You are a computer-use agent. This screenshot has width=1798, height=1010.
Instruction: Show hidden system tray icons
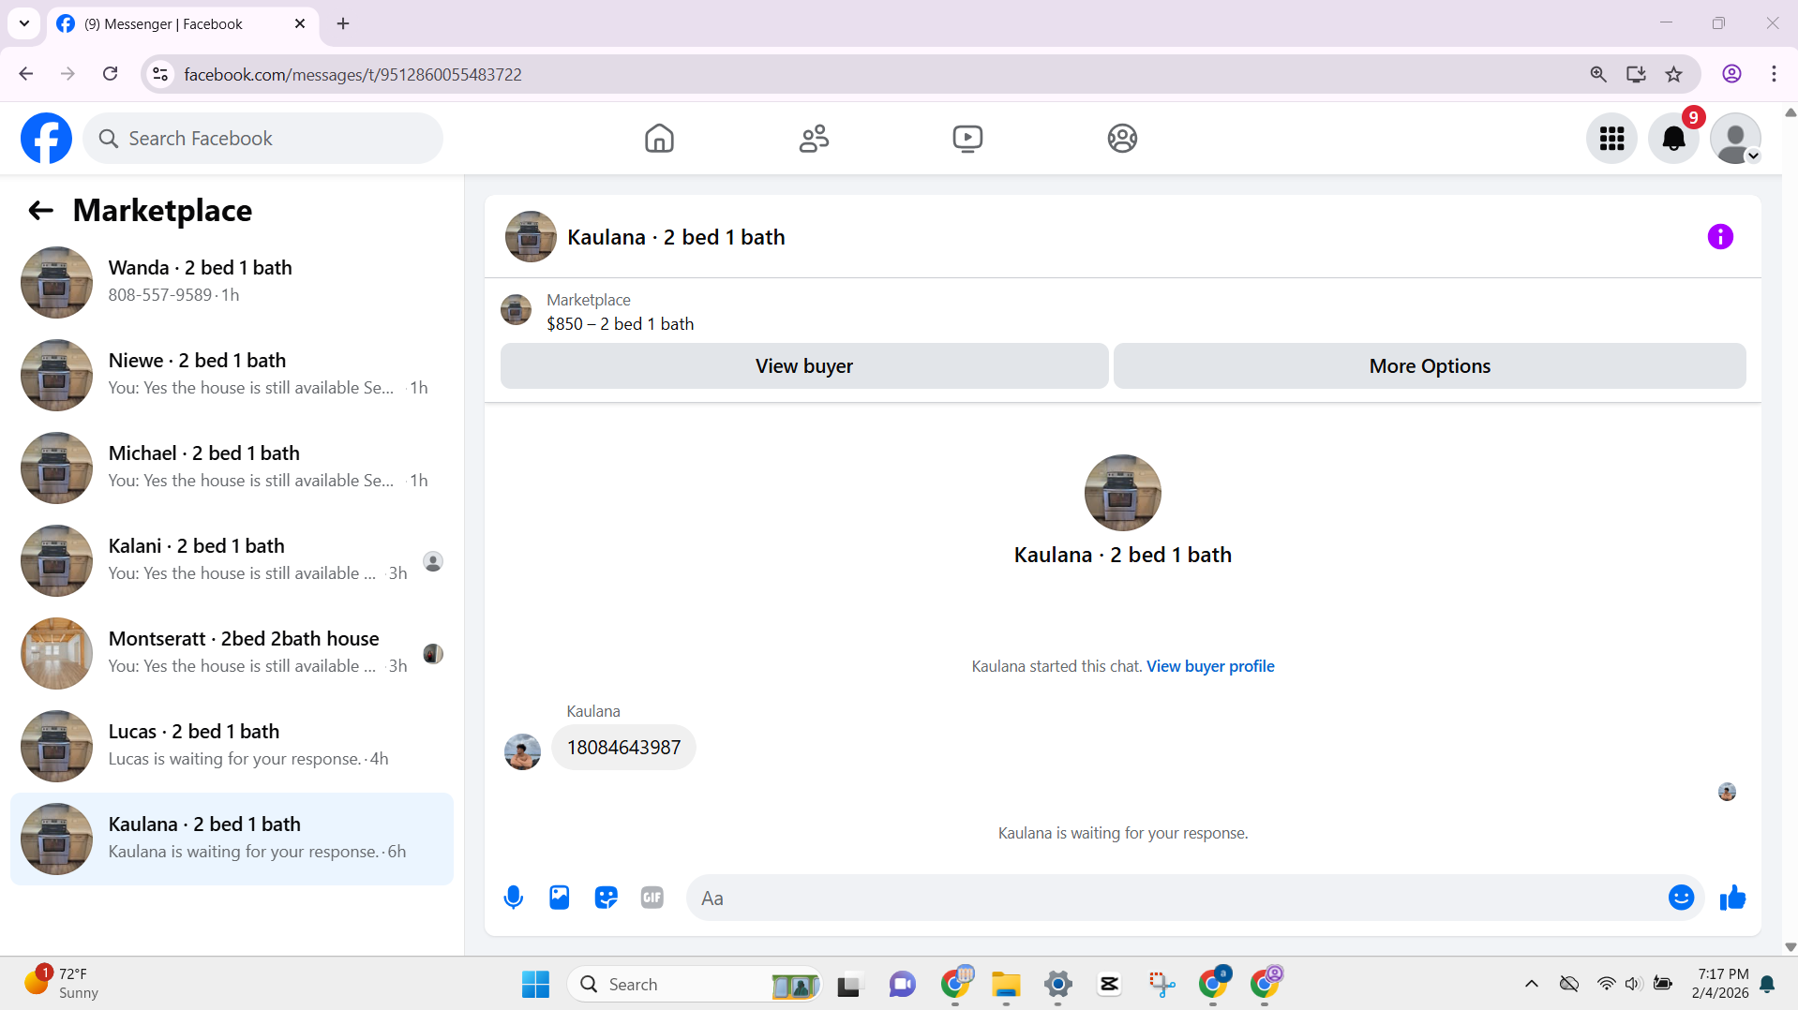pos(1531,984)
